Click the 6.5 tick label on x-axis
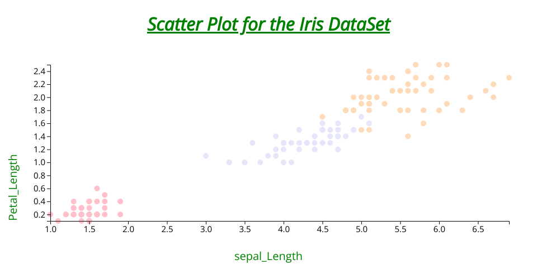 click(478, 229)
